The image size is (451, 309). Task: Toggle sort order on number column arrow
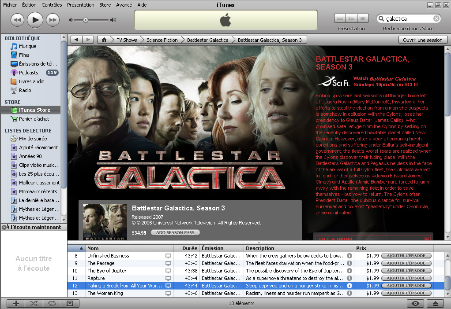coord(81,248)
